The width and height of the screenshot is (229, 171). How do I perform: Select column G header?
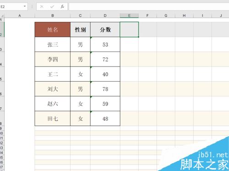point(166,16)
